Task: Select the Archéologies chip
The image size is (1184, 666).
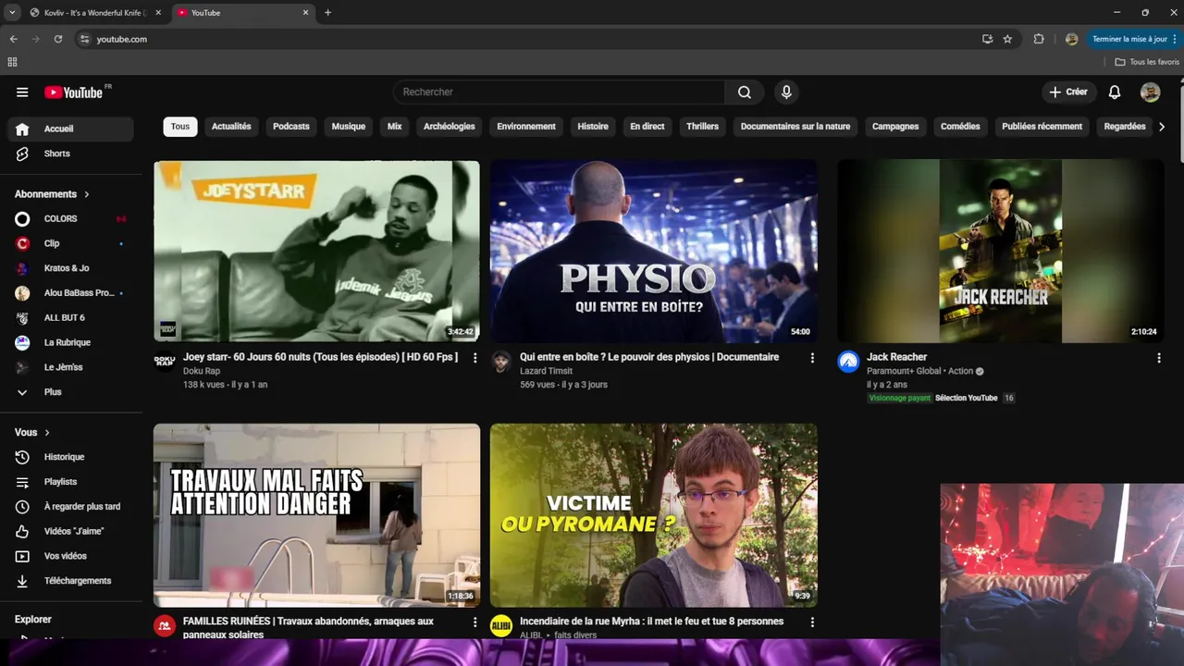Action: point(450,127)
